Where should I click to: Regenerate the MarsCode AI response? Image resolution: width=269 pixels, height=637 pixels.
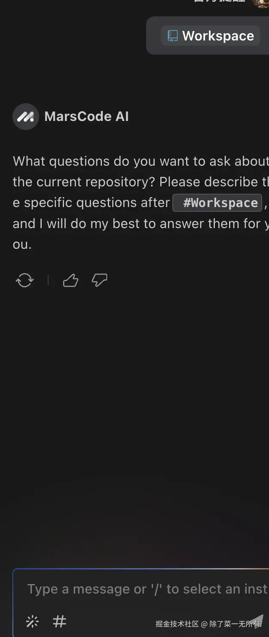pyautogui.click(x=24, y=281)
